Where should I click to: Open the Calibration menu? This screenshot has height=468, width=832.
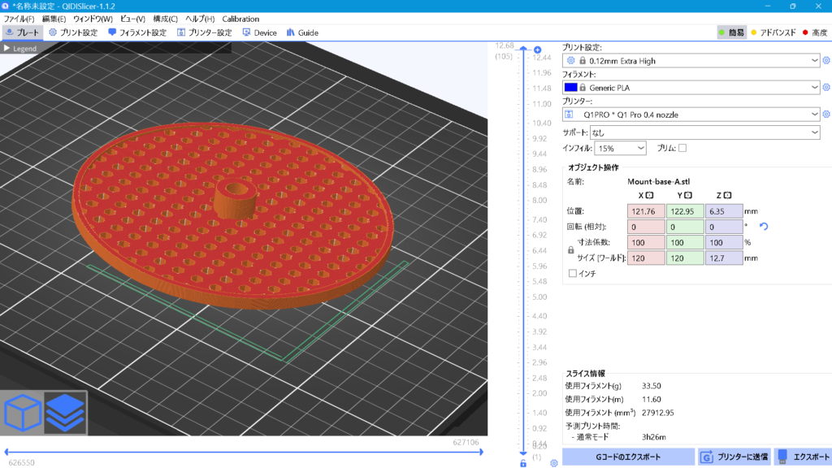click(240, 19)
